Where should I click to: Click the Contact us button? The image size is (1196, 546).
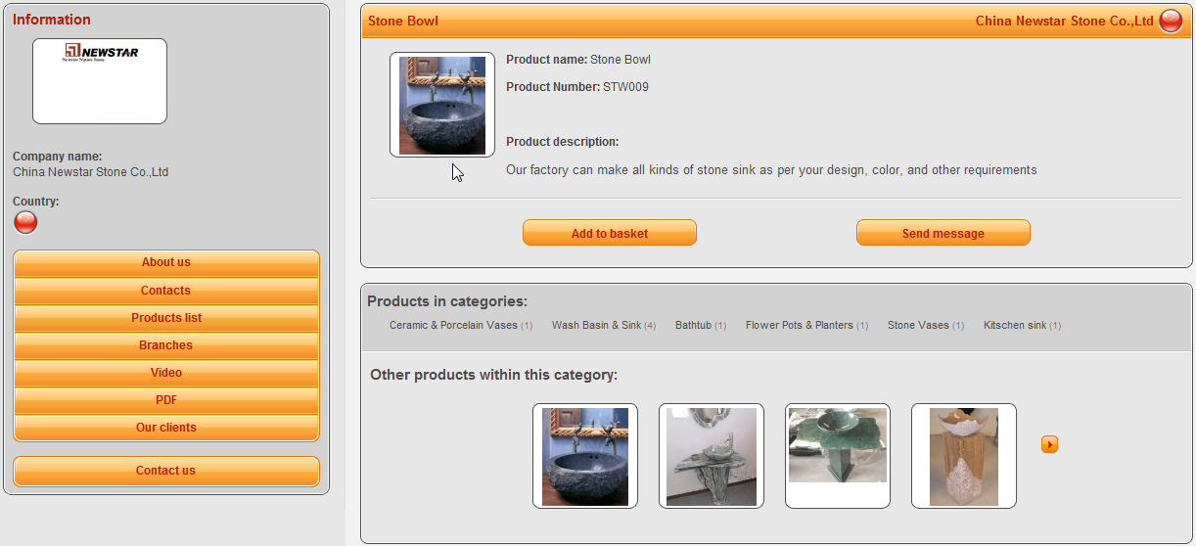(x=166, y=471)
